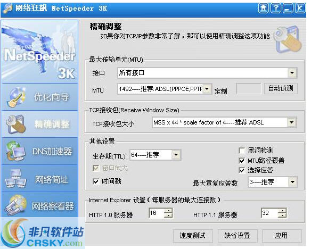Decrease HTTP 1.1 服务器 connections with down arrow
This screenshot has height=249, width=311.
tap(282, 215)
